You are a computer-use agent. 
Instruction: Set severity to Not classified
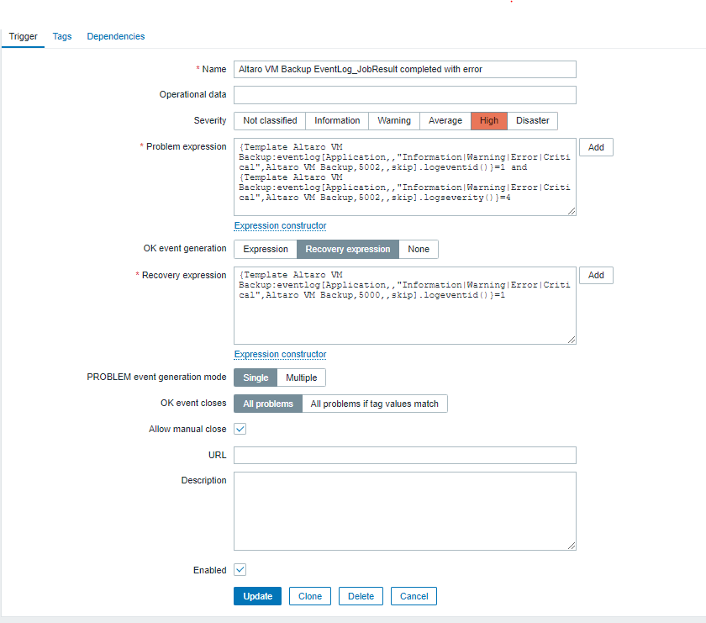pyautogui.click(x=270, y=121)
